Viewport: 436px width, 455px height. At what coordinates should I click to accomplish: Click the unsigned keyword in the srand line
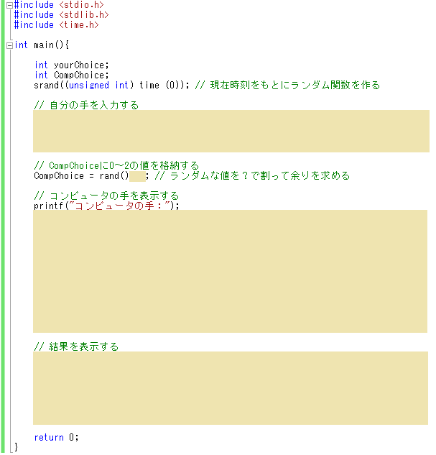tap(88, 85)
